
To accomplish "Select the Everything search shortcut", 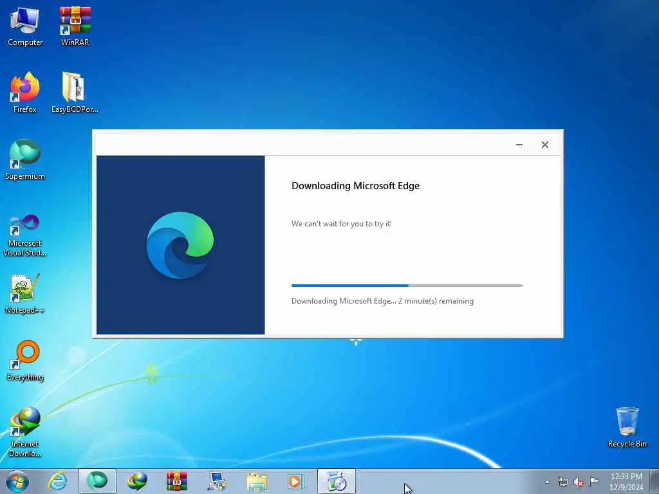I will pos(25,360).
